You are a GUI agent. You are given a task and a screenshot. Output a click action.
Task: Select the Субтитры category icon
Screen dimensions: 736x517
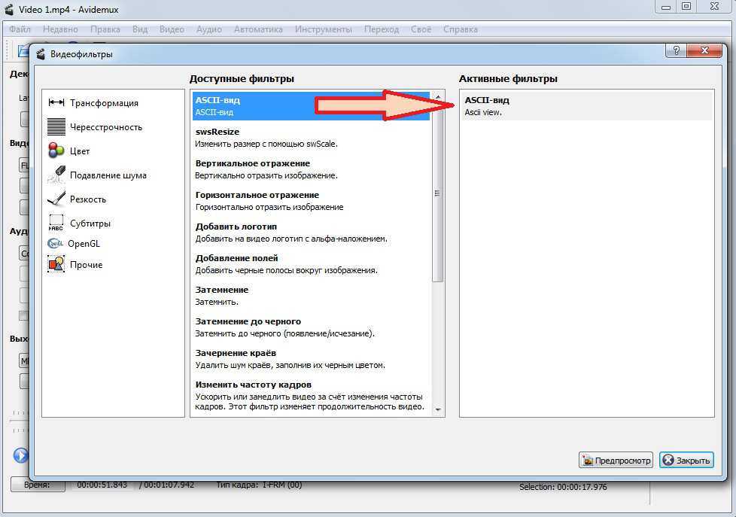click(56, 223)
